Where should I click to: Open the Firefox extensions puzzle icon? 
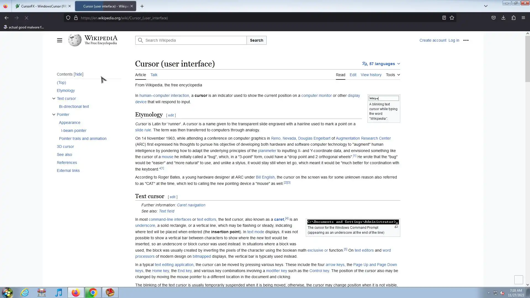(x=513, y=18)
